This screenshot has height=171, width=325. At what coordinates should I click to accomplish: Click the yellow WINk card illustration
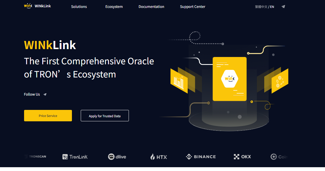pos(229,79)
